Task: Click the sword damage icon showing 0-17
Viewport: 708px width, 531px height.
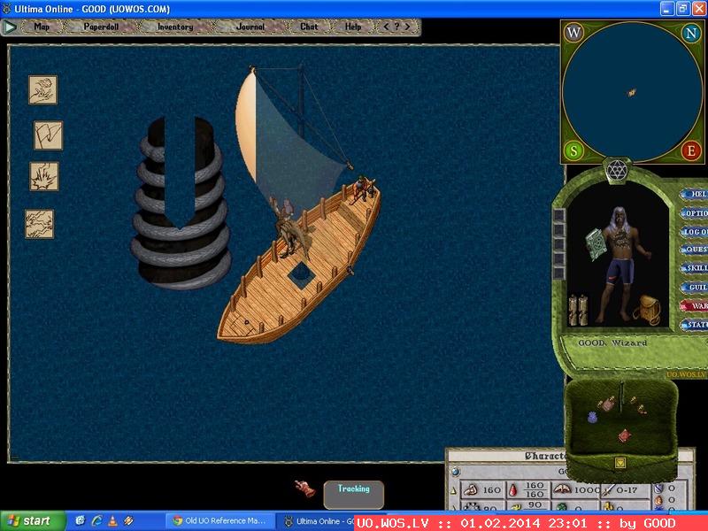Action: [610, 489]
